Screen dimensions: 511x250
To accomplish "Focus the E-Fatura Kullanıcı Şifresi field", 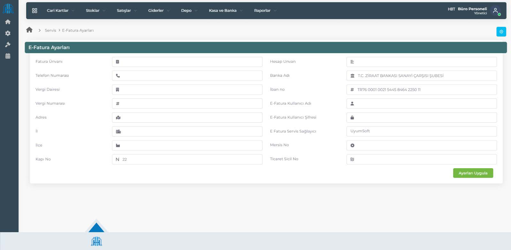I will point(425,118).
